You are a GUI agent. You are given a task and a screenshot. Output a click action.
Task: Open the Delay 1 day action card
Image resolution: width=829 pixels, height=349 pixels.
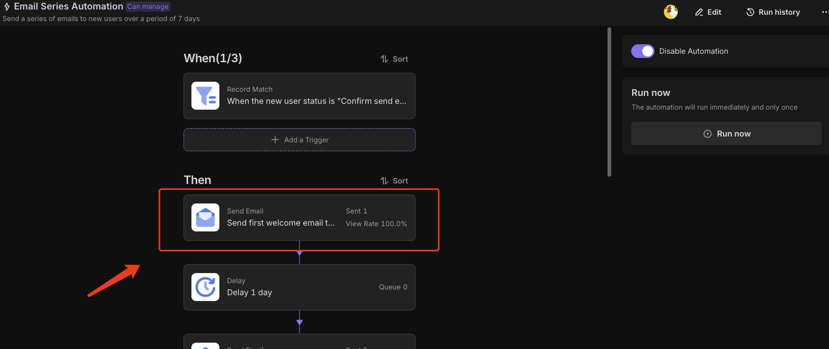(300, 287)
